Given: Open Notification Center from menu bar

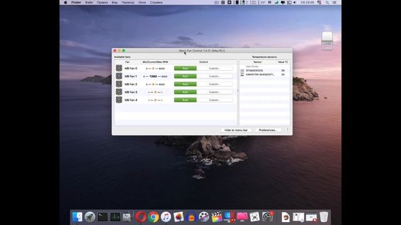Looking at the screenshot, I should click(335, 2).
